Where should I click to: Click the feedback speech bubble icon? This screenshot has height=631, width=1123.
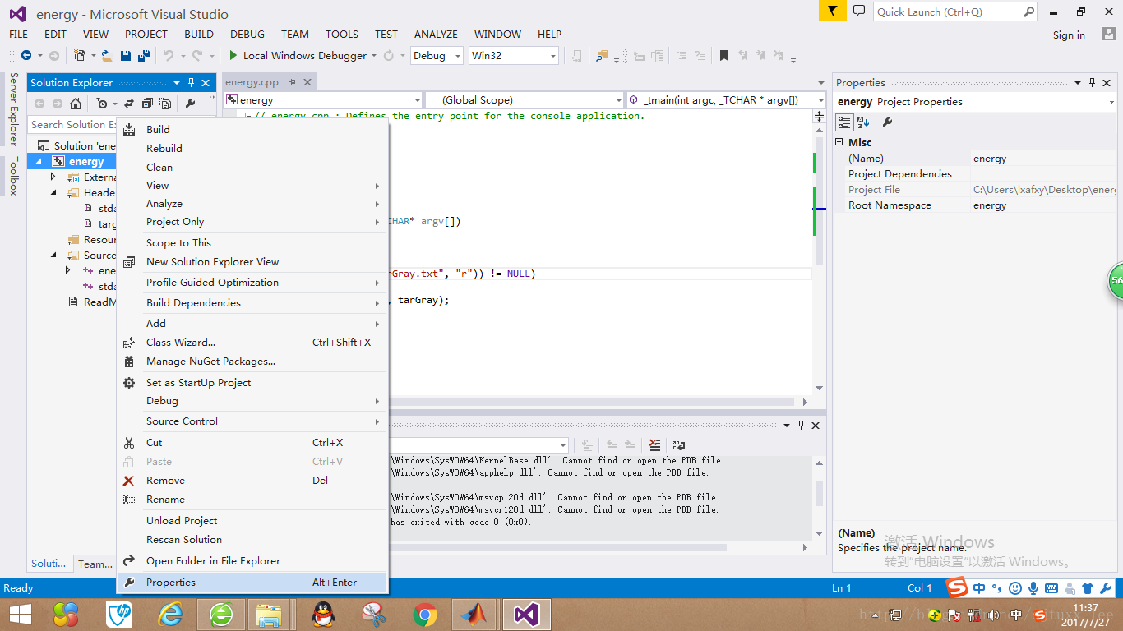pos(859,11)
